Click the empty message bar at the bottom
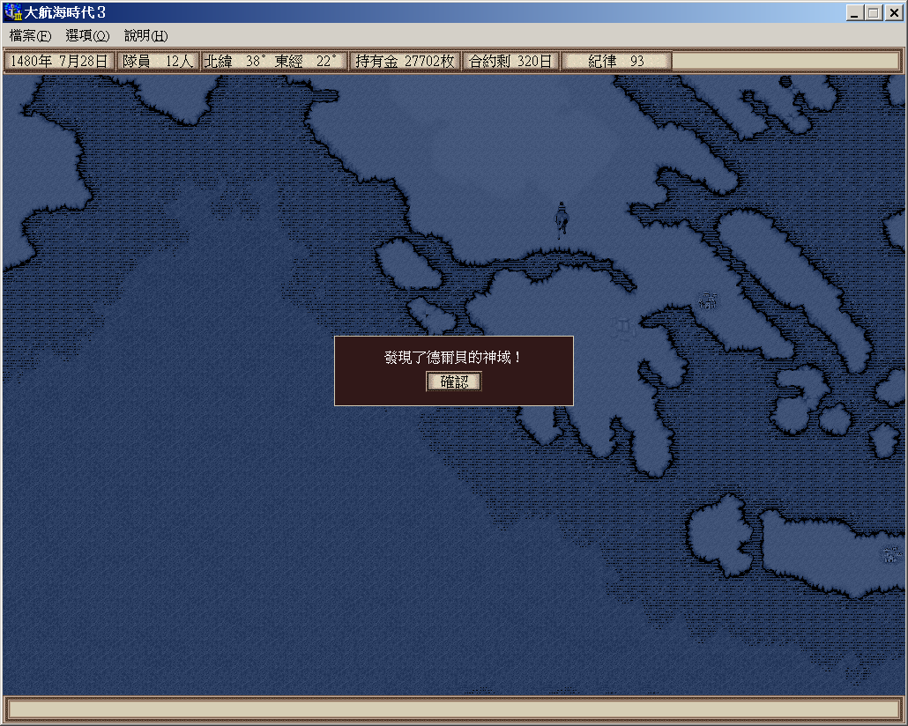Image resolution: width=908 pixels, height=726 pixels. pos(453,709)
